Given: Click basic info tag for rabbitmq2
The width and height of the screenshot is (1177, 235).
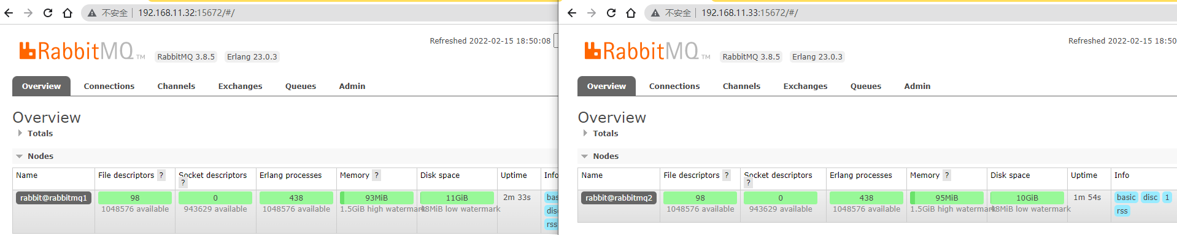Looking at the screenshot, I should pyautogui.click(x=1126, y=197).
